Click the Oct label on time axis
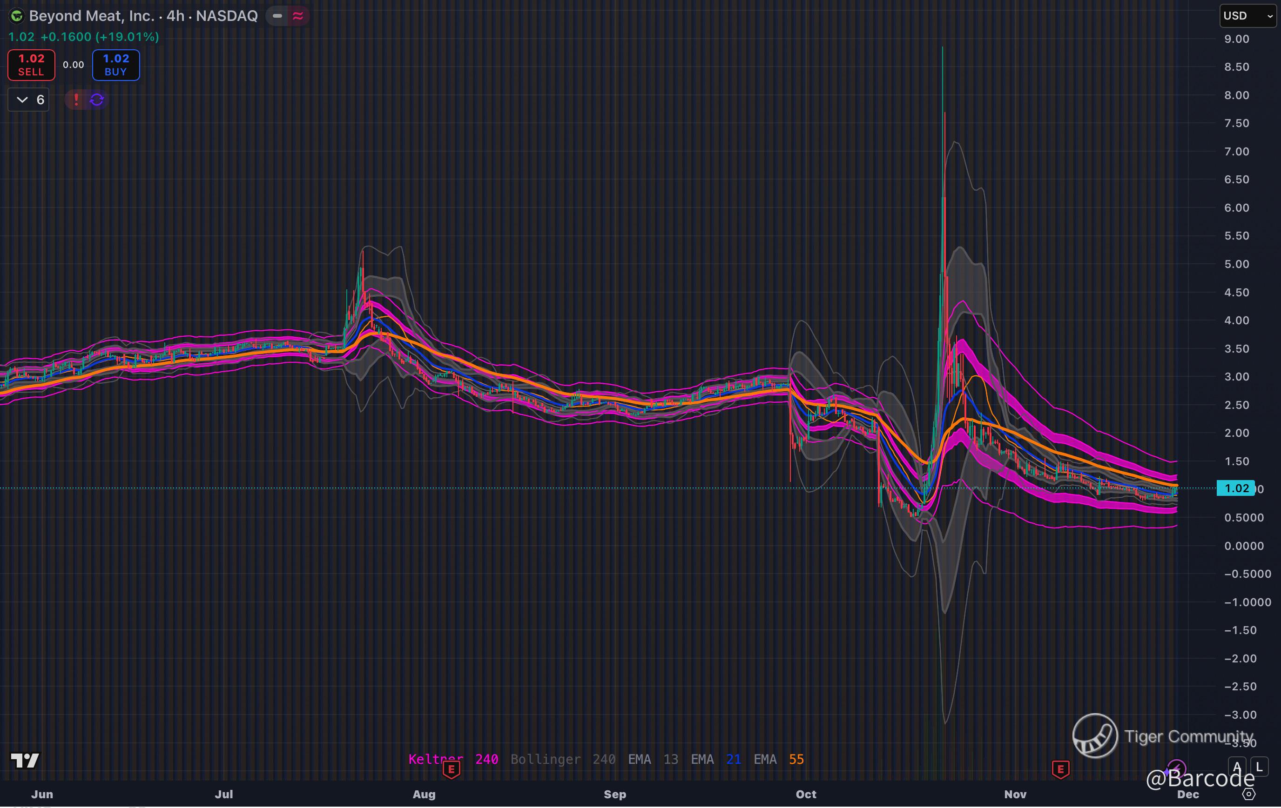The width and height of the screenshot is (1281, 808). tap(805, 794)
